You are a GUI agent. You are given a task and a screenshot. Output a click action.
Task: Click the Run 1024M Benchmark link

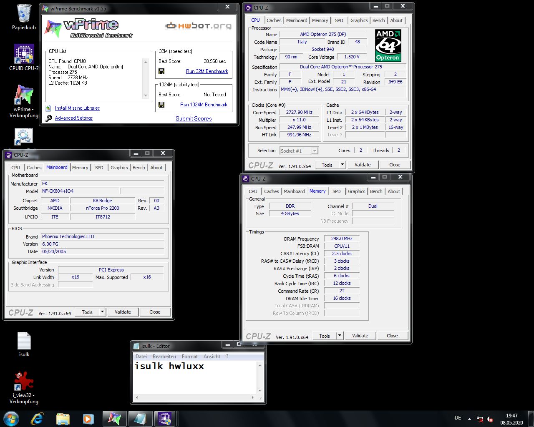click(204, 105)
